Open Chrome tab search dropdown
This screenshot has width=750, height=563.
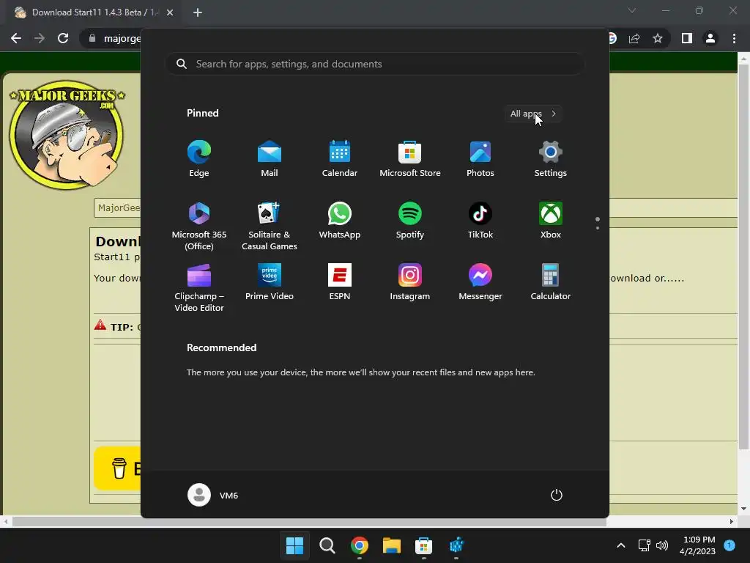click(x=632, y=10)
